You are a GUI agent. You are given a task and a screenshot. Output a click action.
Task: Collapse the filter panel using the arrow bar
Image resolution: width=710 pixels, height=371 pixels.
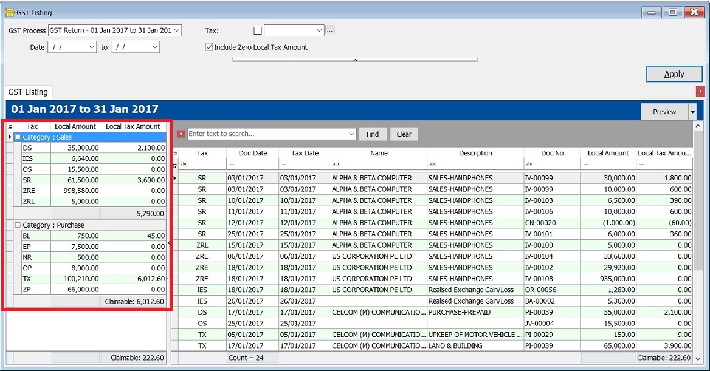354,60
